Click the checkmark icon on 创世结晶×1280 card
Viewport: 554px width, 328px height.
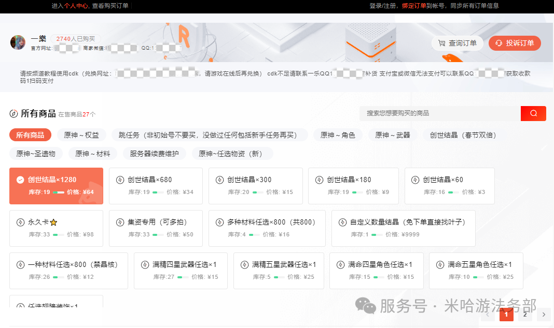click(x=19, y=180)
